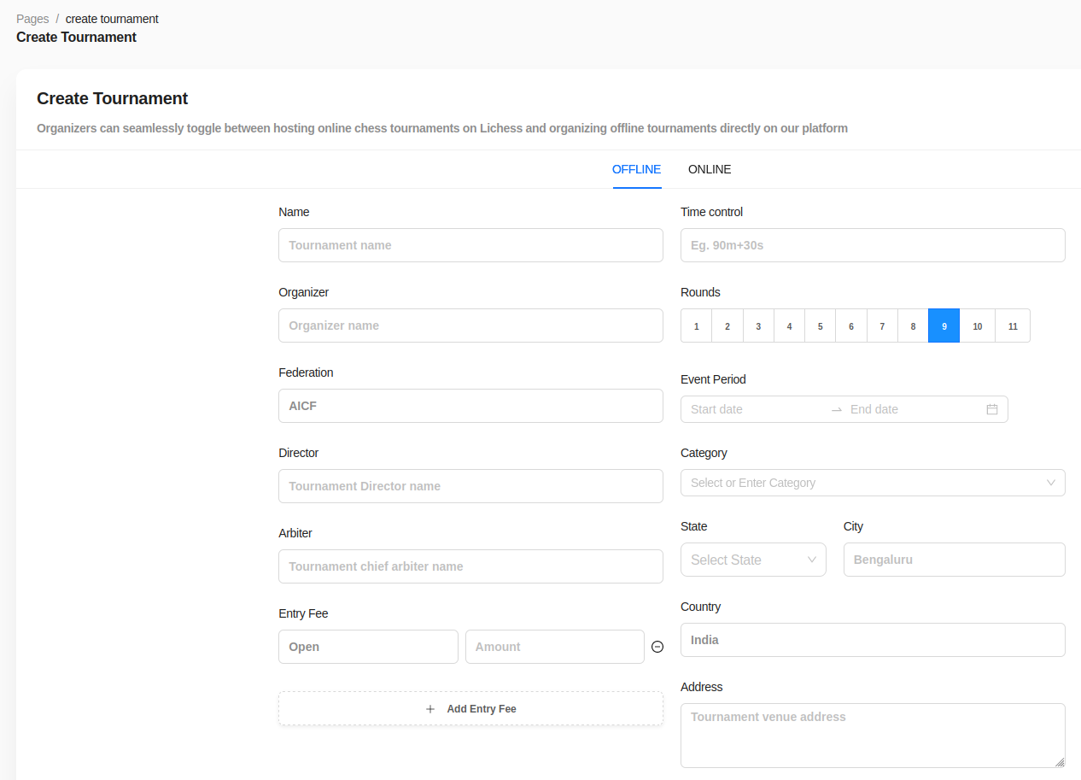Click the entry fee Amount field
Screen dimensions: 1081x780
coord(555,647)
